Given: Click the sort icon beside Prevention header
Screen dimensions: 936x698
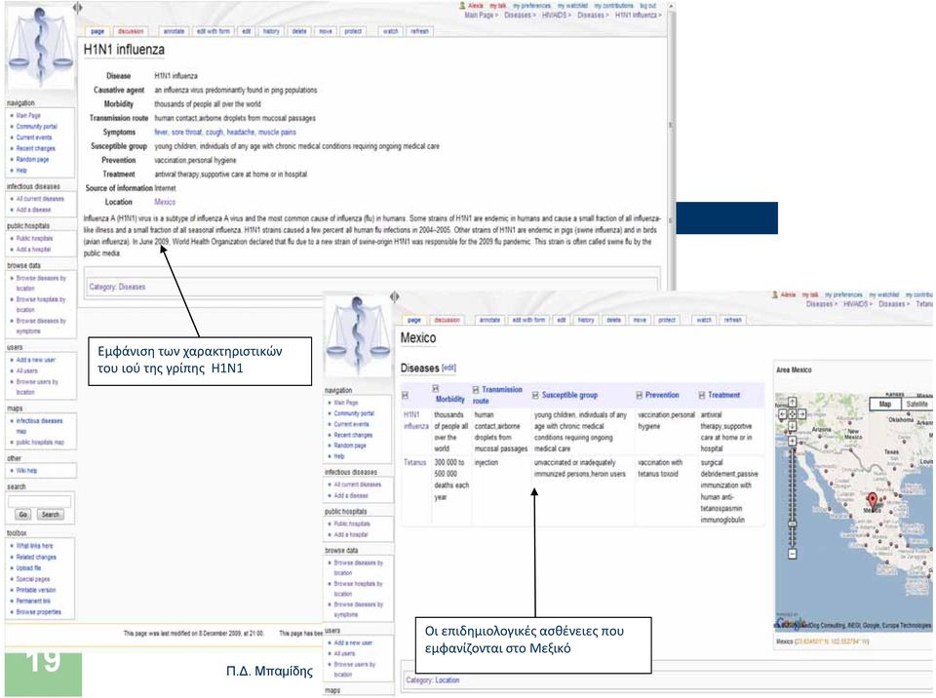Looking at the screenshot, I should (x=640, y=395).
